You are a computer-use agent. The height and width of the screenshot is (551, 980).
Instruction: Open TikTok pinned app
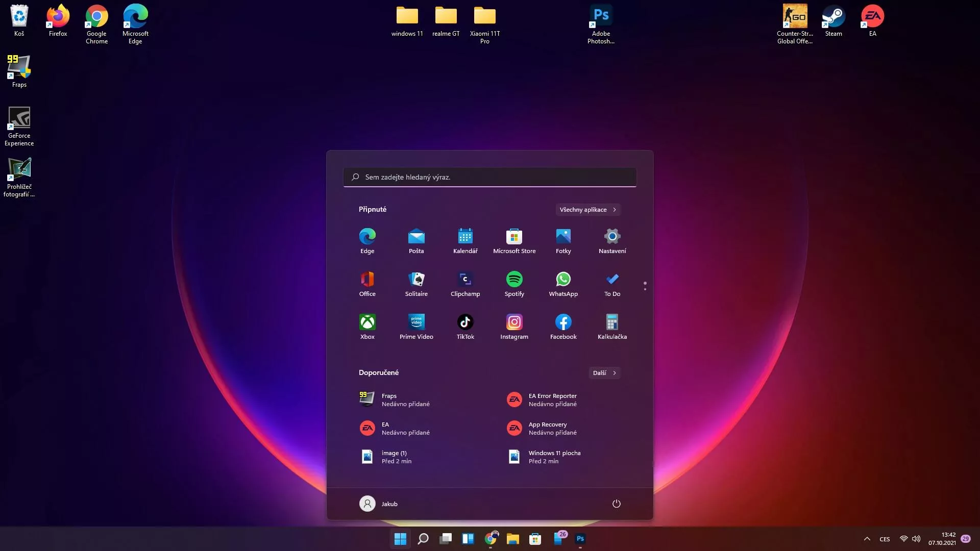tap(465, 327)
